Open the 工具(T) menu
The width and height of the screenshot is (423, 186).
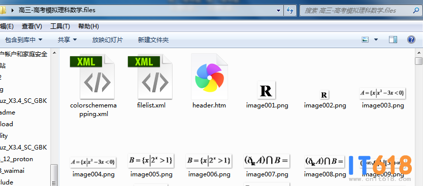click(x=60, y=26)
